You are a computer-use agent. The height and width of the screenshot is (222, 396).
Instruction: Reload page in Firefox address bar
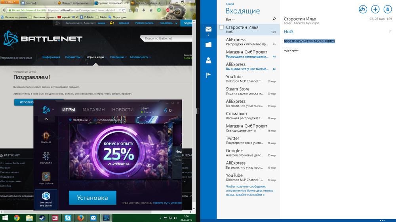[124, 10]
